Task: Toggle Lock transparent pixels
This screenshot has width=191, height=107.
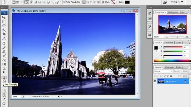Action: pyautogui.click(x=161, y=76)
